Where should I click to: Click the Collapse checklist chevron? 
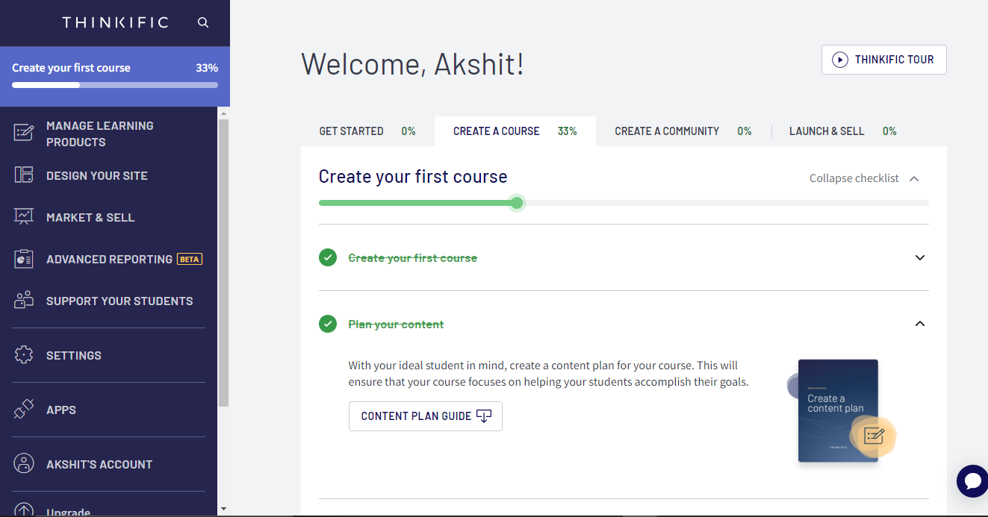914,178
